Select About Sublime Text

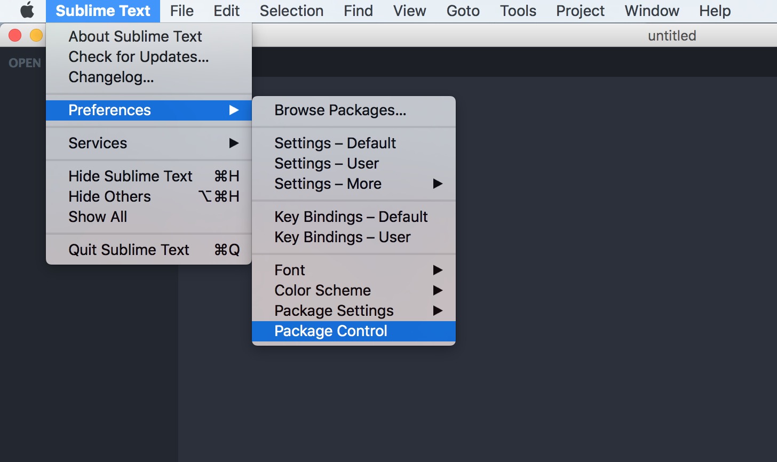coord(149,36)
